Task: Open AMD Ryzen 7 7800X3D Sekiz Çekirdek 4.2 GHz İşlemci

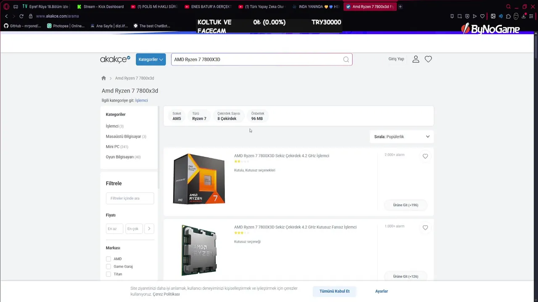Action: 282,156
